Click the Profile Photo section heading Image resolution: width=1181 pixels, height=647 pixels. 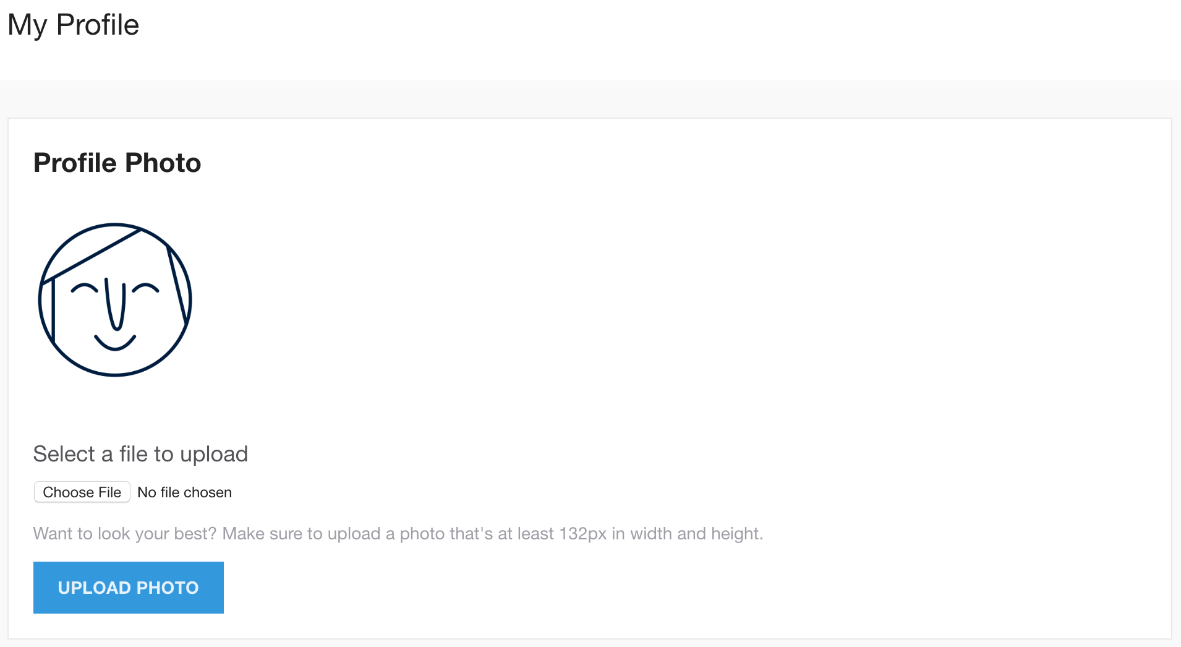pyautogui.click(x=117, y=163)
